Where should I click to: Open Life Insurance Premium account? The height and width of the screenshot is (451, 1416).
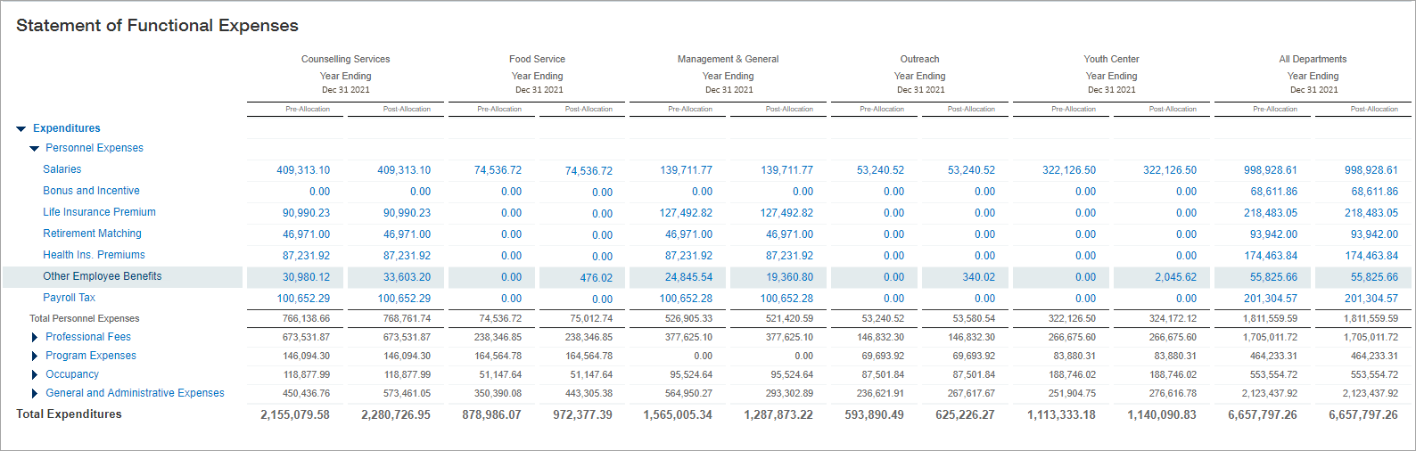(99, 212)
